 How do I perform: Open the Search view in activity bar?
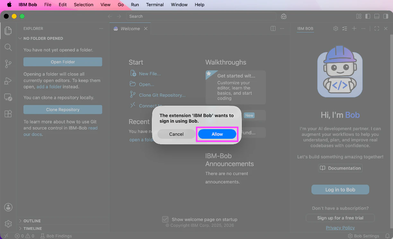coord(8,48)
